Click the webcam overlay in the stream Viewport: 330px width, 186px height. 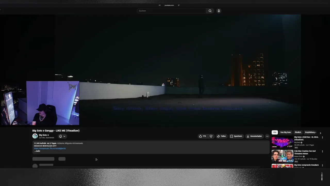53,103
